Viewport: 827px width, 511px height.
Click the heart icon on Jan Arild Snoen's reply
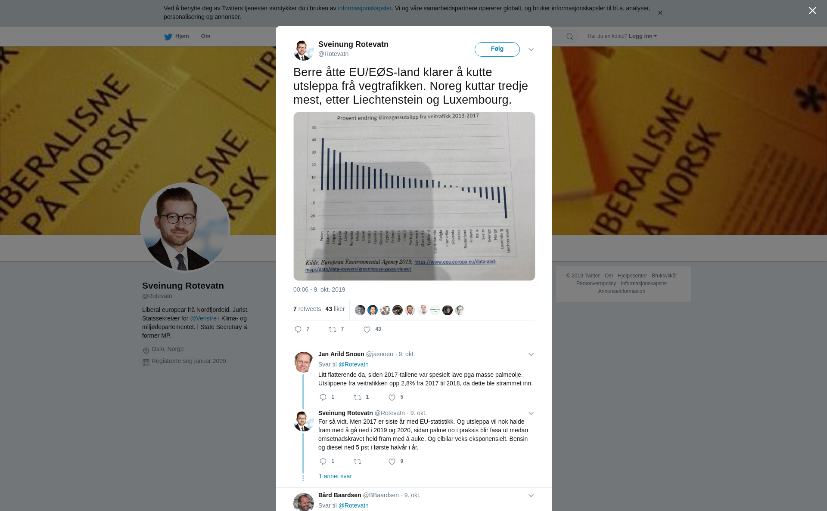point(392,397)
